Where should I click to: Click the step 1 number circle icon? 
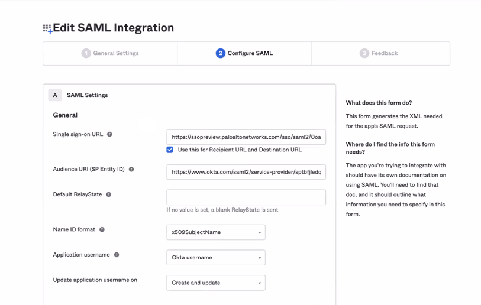pos(86,53)
